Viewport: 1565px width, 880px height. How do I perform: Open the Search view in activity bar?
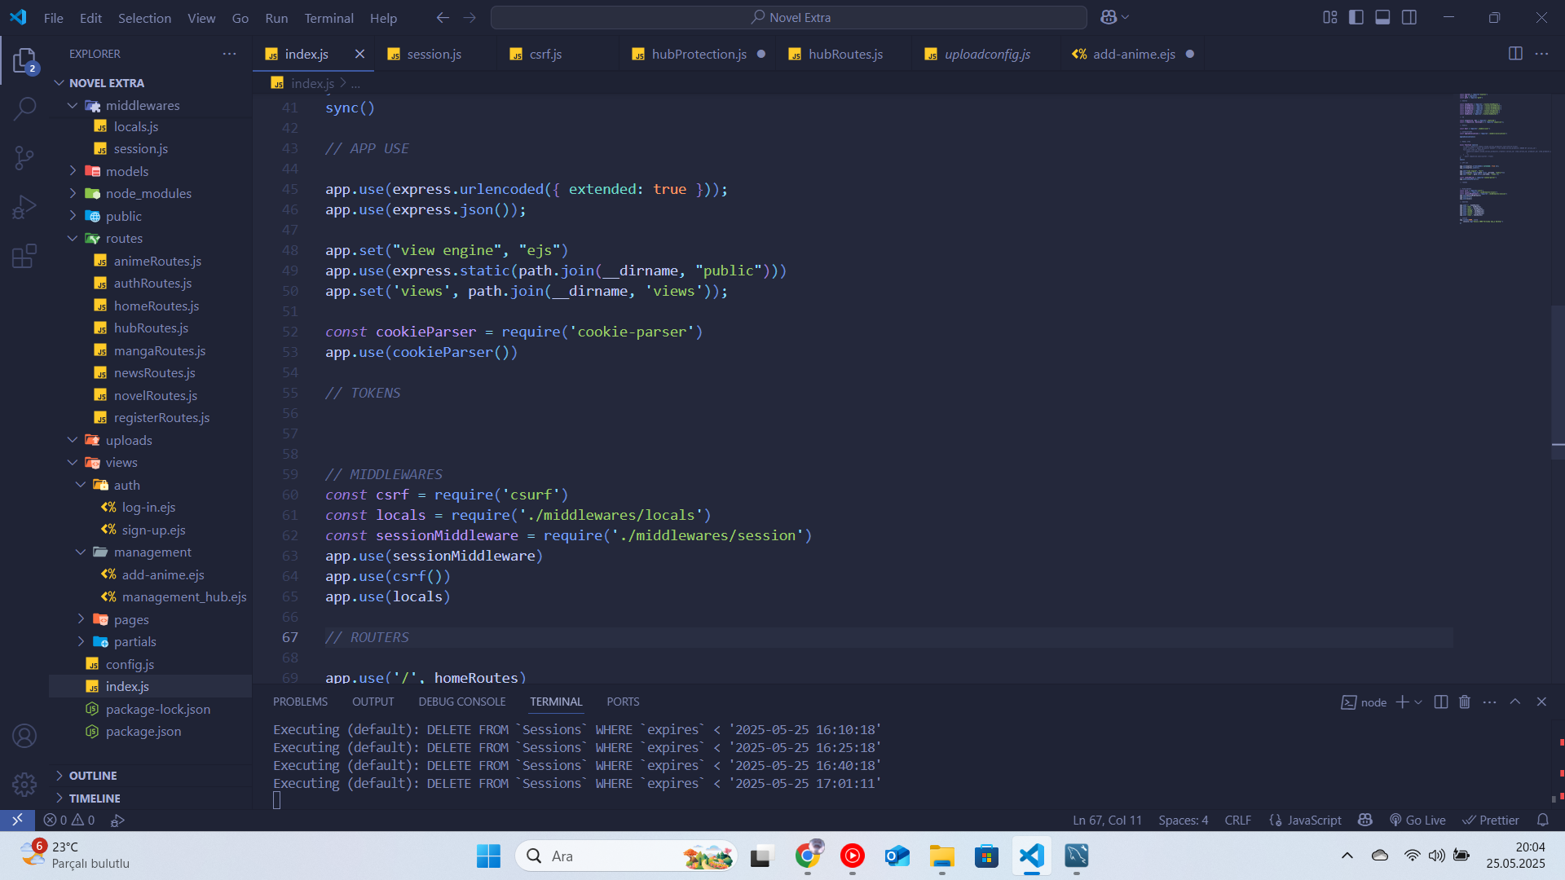coord(24,108)
